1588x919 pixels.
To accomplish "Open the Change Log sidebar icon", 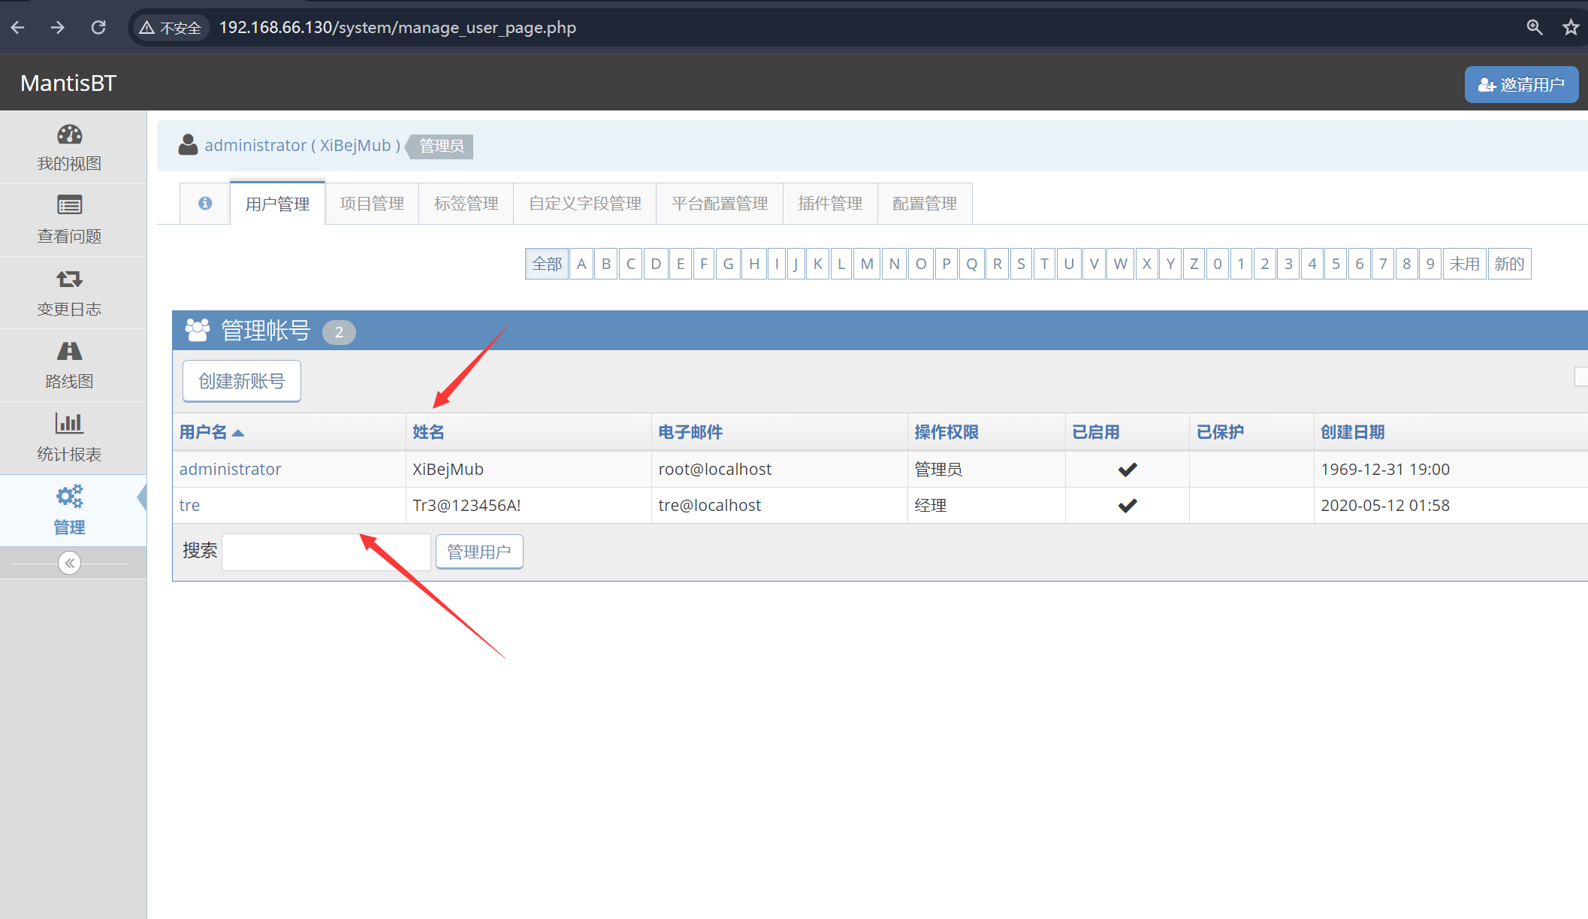I will [x=69, y=279].
